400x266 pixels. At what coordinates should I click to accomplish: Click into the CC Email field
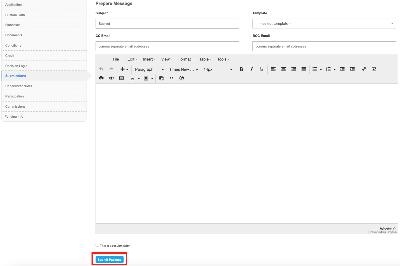pyautogui.click(x=167, y=46)
